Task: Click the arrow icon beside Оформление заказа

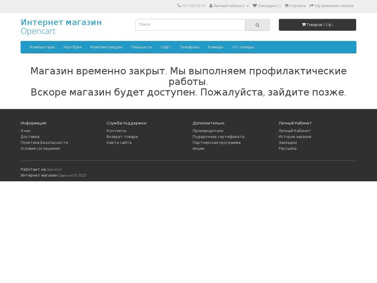Action: click(x=311, y=6)
